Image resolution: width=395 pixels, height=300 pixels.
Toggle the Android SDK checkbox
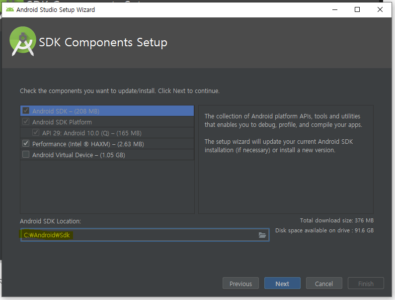[26, 110]
